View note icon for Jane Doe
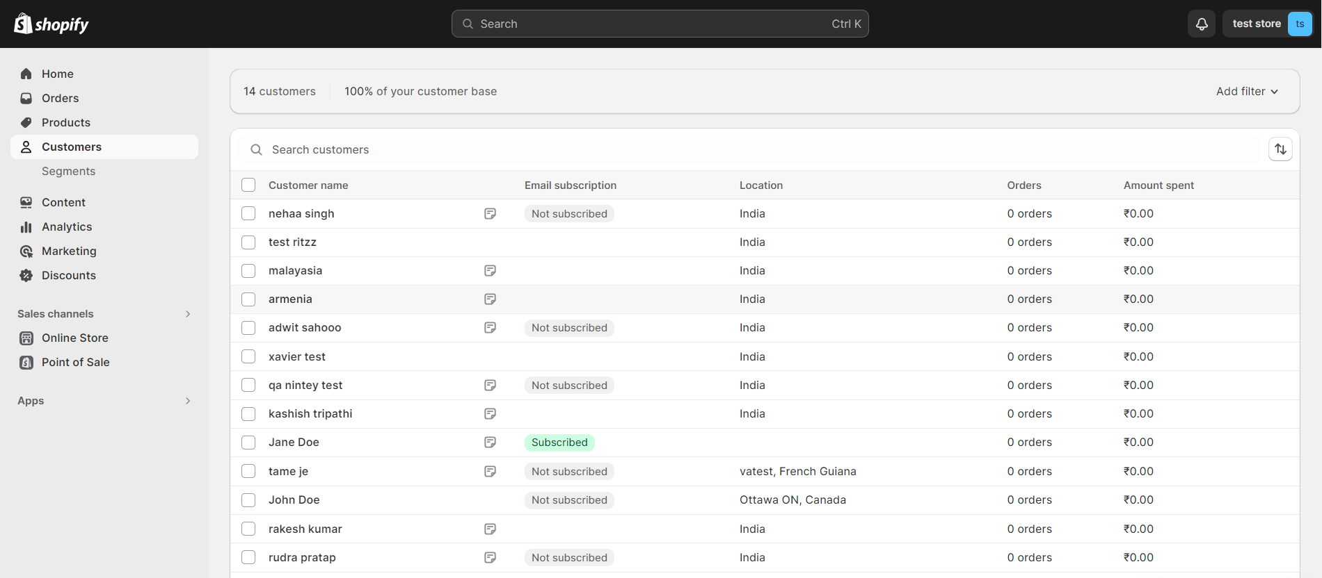Screen dimensions: 1322x578 490,442
